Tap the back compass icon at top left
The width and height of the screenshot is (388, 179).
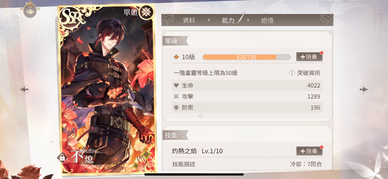tap(30, 9)
